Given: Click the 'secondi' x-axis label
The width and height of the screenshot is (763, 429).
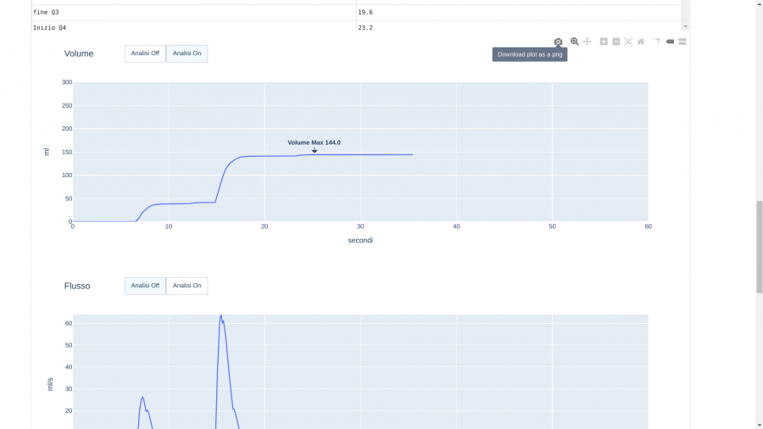Looking at the screenshot, I should point(360,240).
